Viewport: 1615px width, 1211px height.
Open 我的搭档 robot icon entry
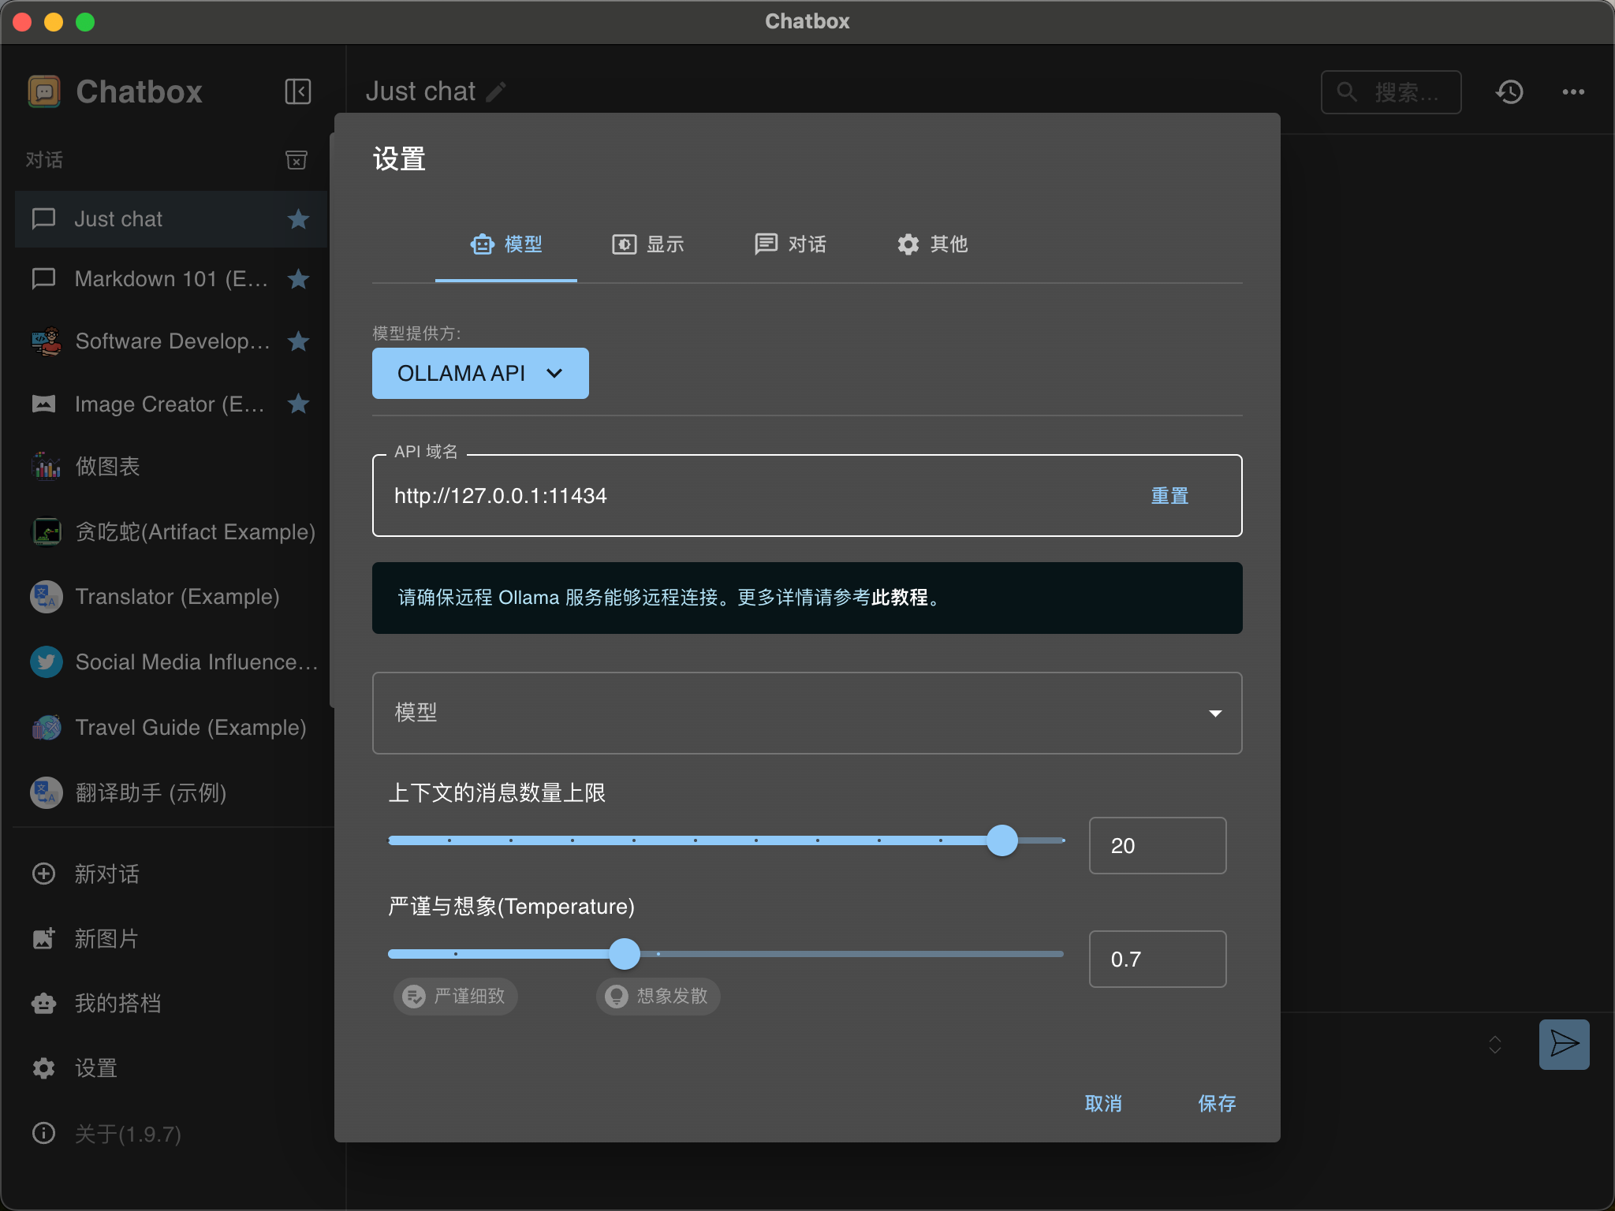(x=44, y=1003)
